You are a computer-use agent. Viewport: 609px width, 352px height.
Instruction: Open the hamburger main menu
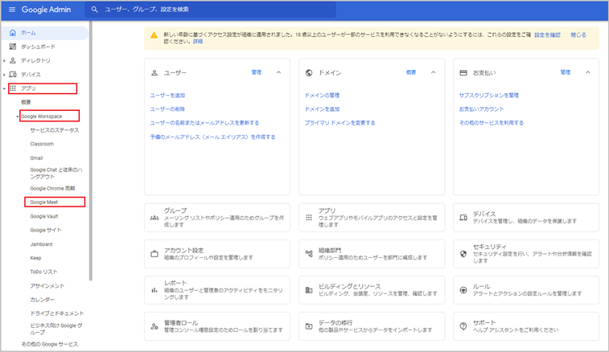12,10
